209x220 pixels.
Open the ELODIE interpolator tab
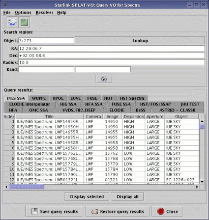pyautogui.click(x=29, y=104)
